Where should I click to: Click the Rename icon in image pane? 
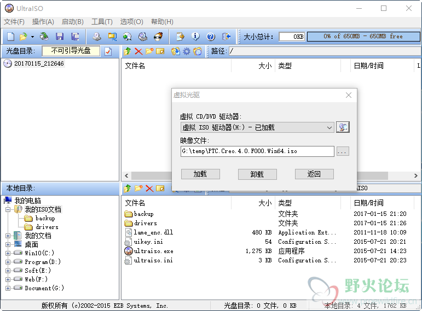(x=160, y=51)
